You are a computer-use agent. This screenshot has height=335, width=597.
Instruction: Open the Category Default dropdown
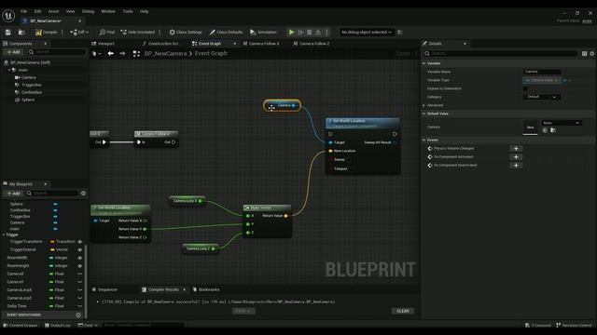(542, 97)
